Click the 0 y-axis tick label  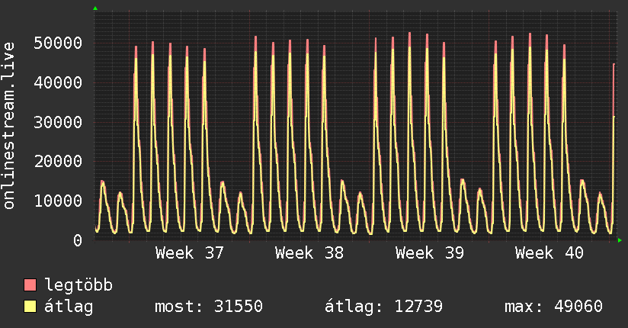pyautogui.click(x=78, y=240)
